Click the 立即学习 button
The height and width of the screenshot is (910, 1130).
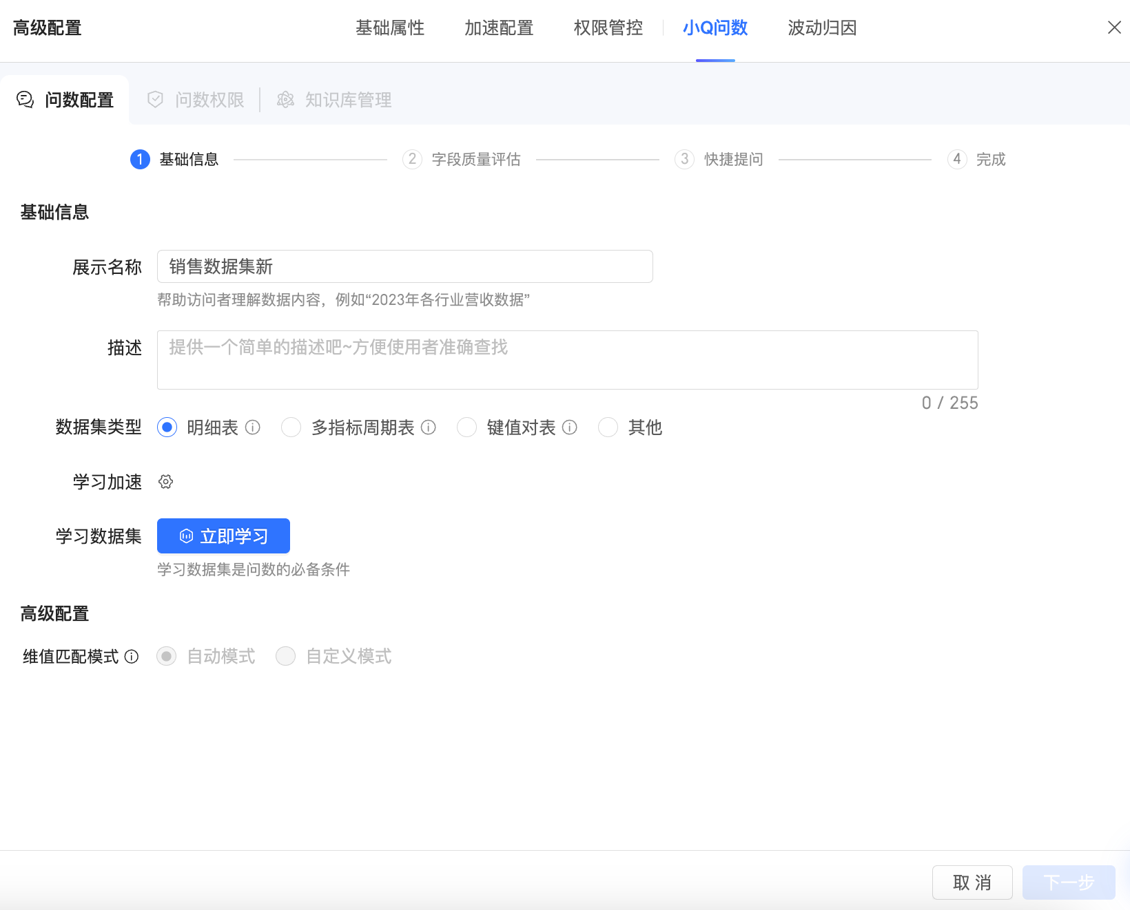pos(223,536)
